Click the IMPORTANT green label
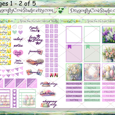 (x=92, y=92)
